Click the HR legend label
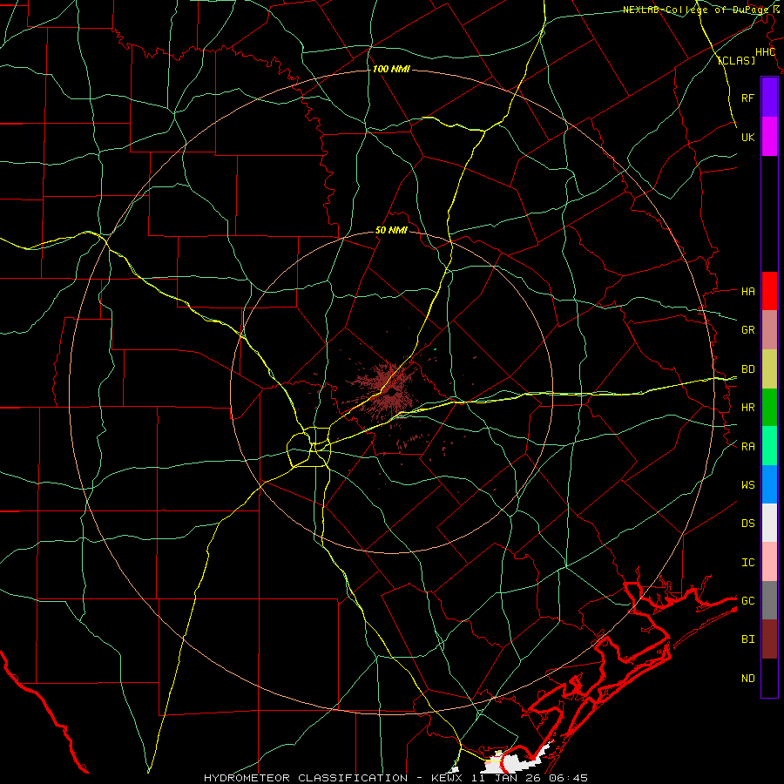The height and width of the screenshot is (784, 784). pos(747,408)
